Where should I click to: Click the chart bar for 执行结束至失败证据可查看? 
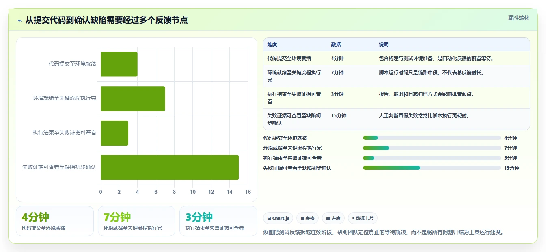pos(114,133)
